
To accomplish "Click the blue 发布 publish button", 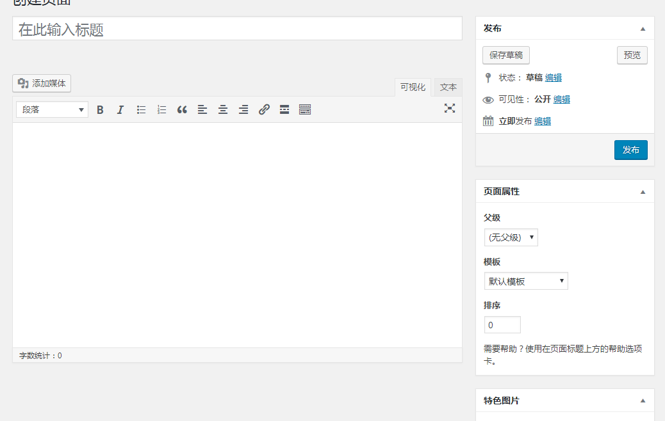I will click(630, 150).
